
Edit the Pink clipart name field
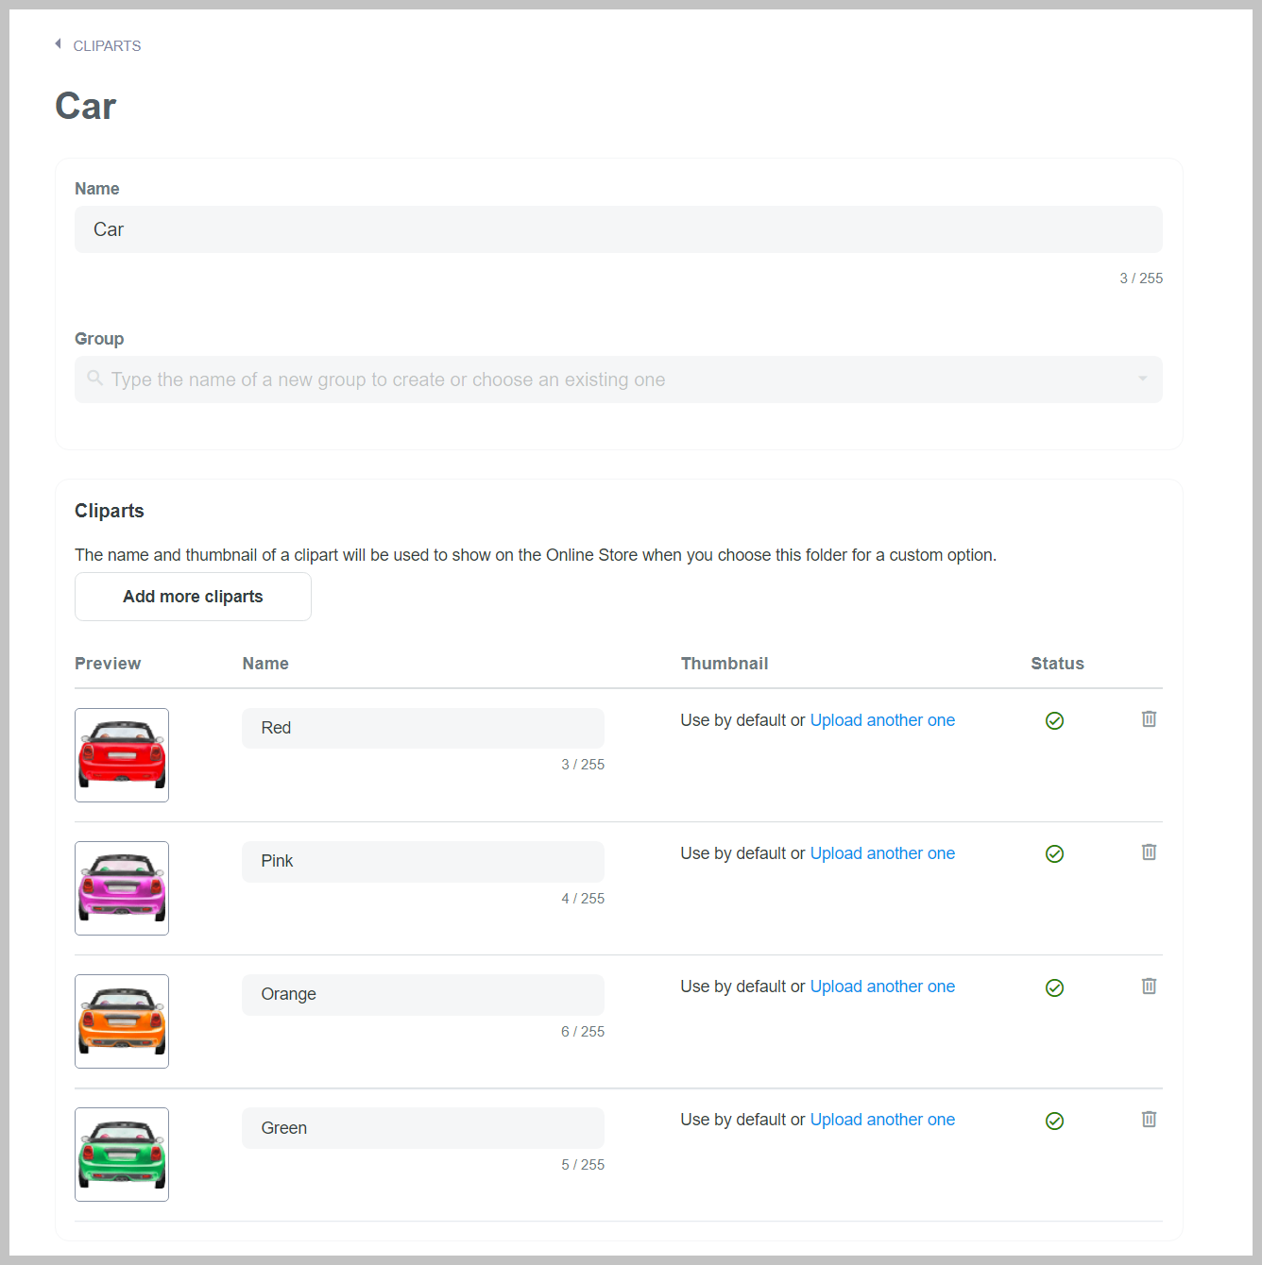pos(423,862)
